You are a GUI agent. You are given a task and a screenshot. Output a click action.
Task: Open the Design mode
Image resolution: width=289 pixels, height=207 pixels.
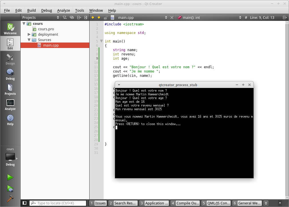[10, 59]
